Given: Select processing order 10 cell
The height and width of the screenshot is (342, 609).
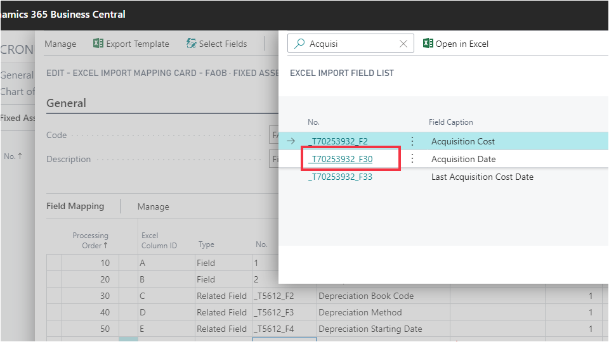Looking at the screenshot, I should point(90,263).
